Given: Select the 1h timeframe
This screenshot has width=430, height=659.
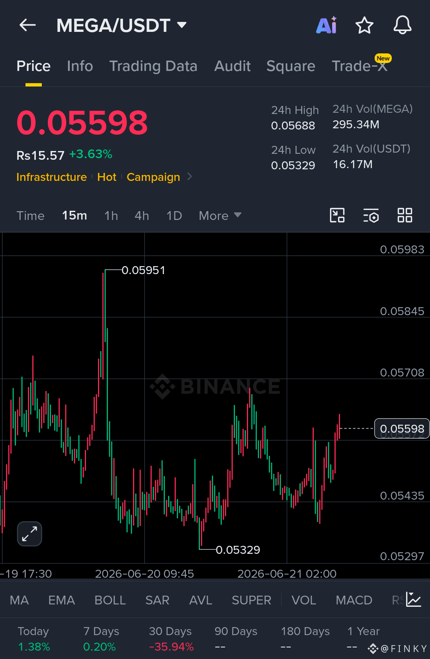Looking at the screenshot, I should 111,216.
